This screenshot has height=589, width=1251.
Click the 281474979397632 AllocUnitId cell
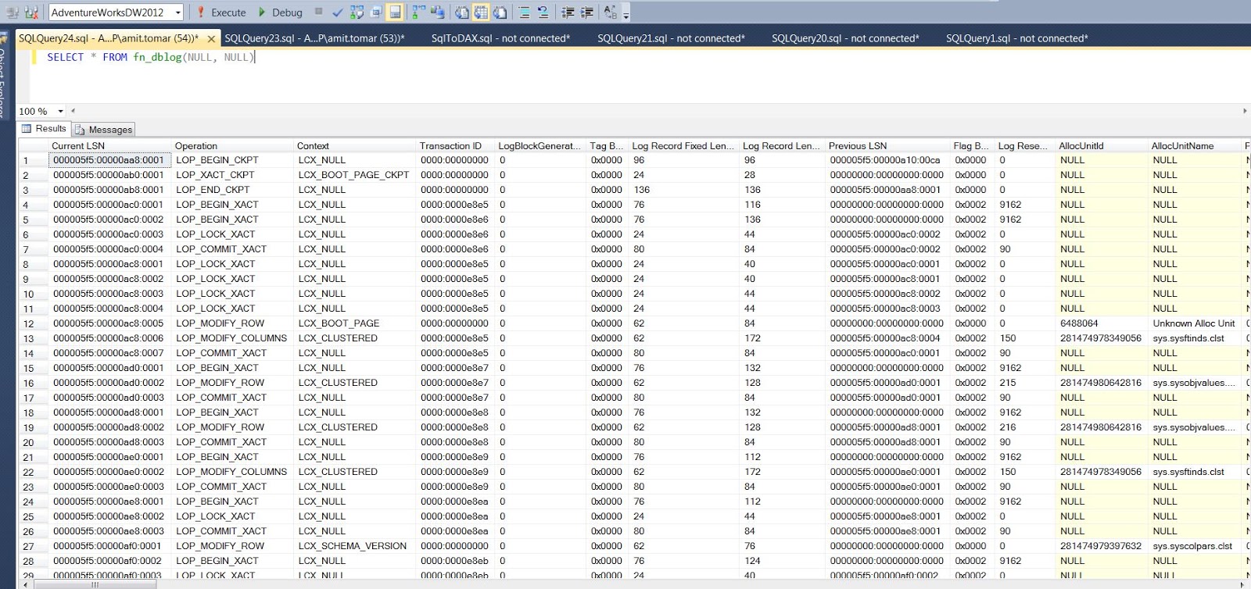[1101, 546]
